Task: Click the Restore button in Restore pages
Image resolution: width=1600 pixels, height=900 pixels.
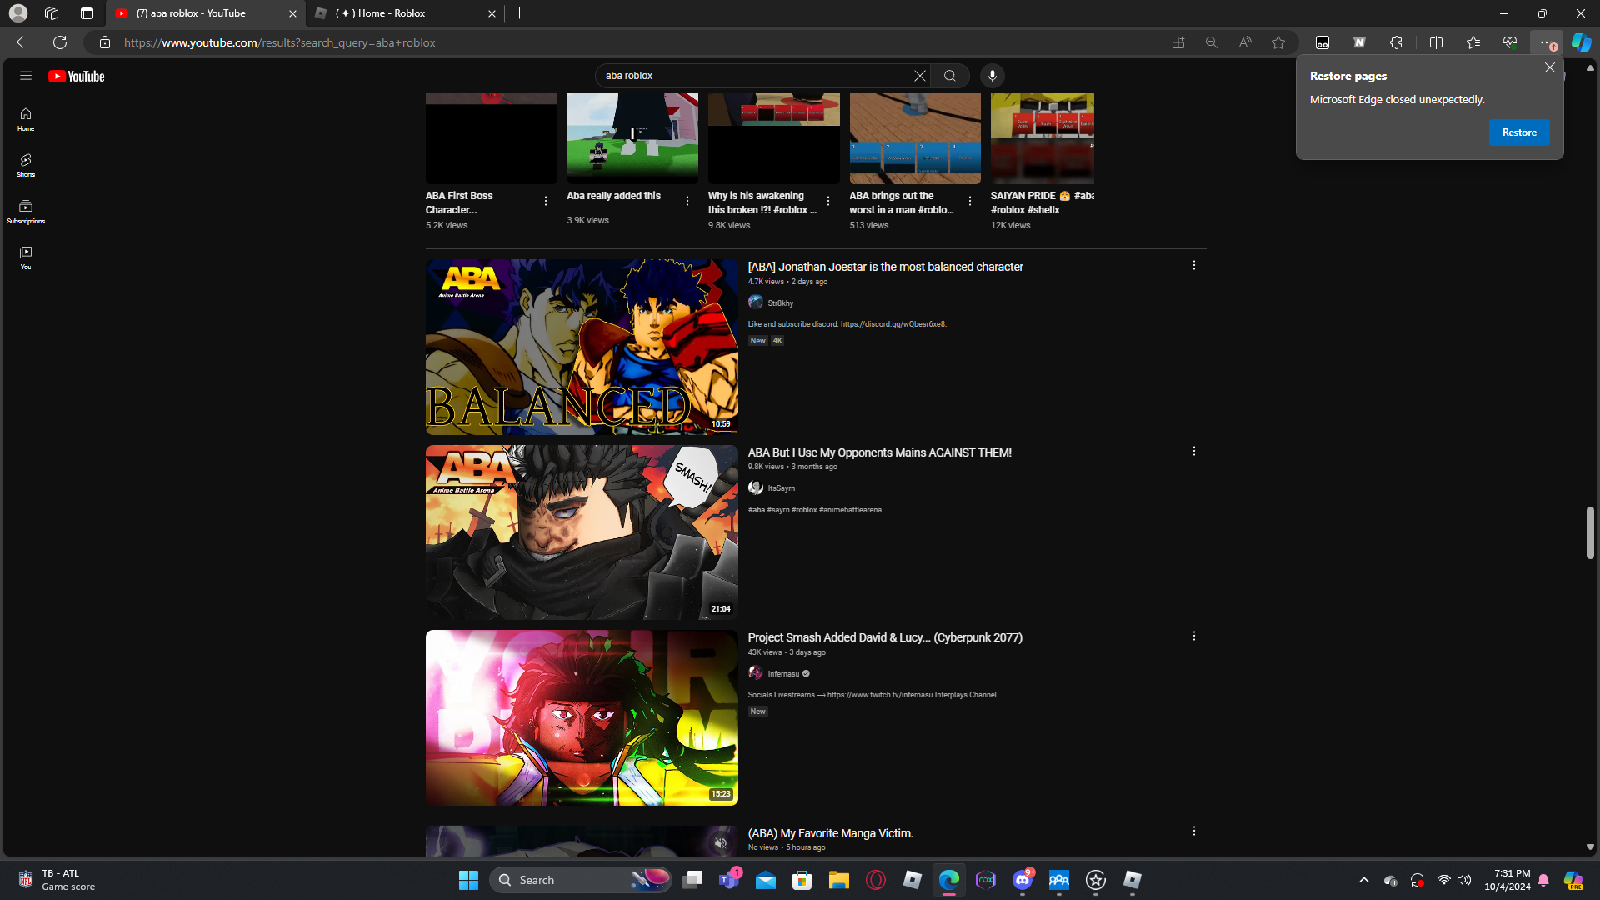Action: 1519,132
